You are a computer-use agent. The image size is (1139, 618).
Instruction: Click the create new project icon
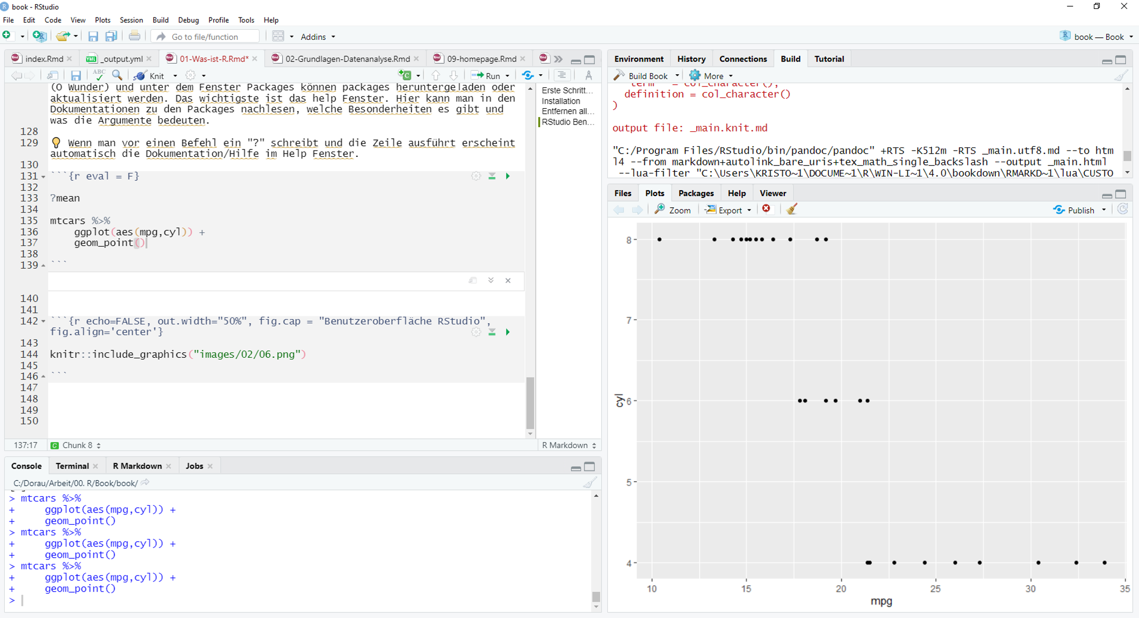(x=39, y=36)
